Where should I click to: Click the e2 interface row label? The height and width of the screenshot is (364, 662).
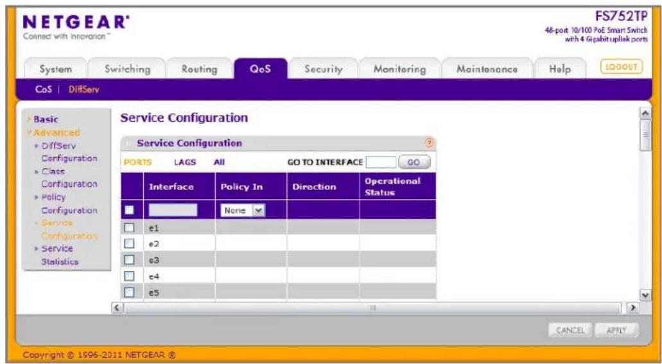pyautogui.click(x=153, y=244)
